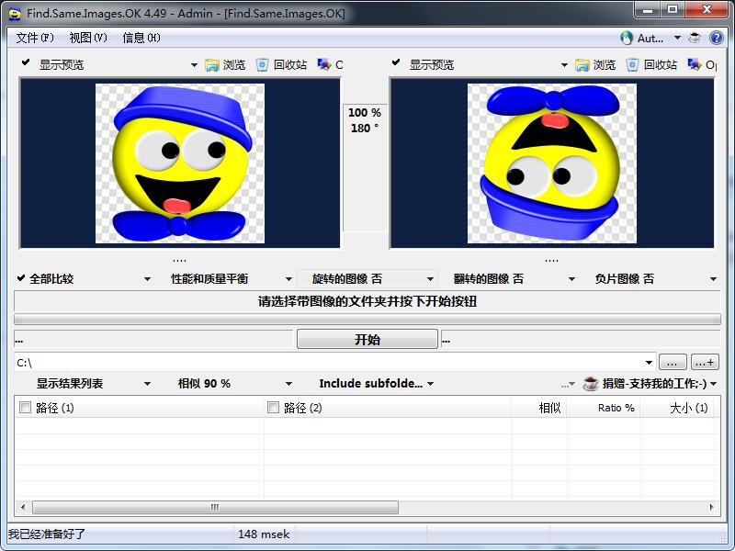Open the 文件 menu
The width and height of the screenshot is (735, 551).
coord(34,37)
